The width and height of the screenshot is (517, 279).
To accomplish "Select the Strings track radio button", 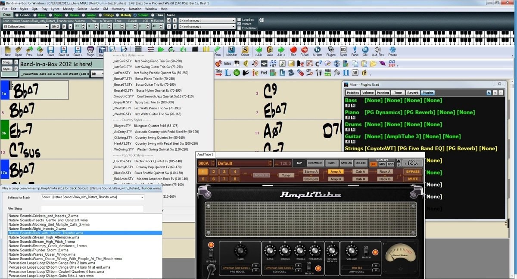I will click(x=100, y=15).
